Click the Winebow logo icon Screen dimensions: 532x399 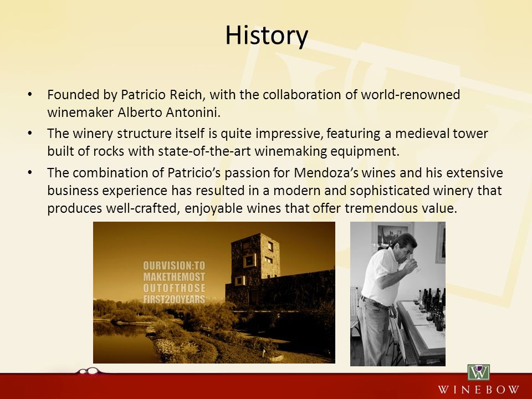478,372
